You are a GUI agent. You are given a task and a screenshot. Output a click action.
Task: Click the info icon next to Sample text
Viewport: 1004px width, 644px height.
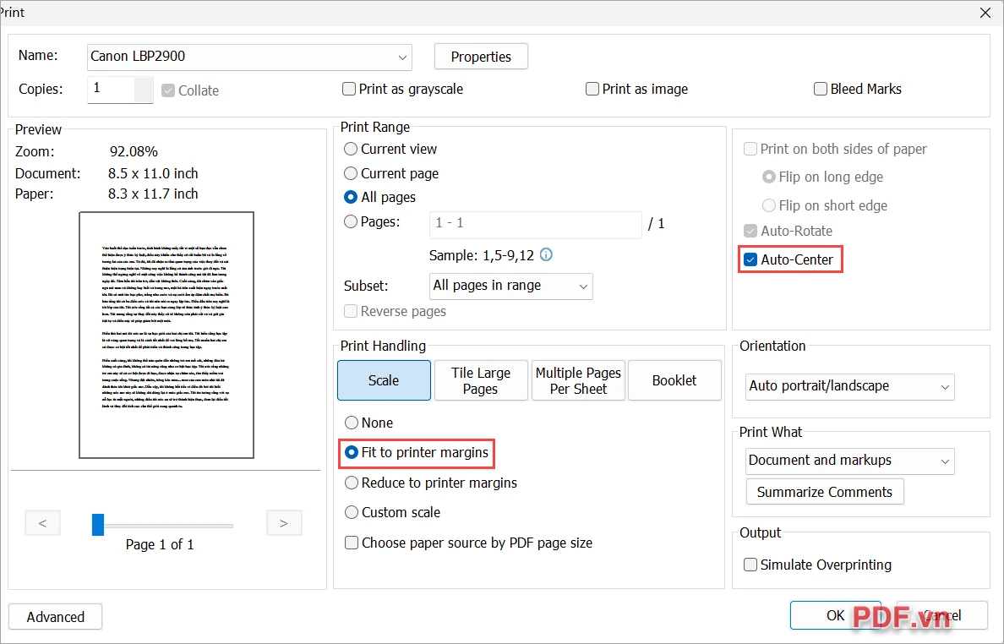tap(546, 254)
